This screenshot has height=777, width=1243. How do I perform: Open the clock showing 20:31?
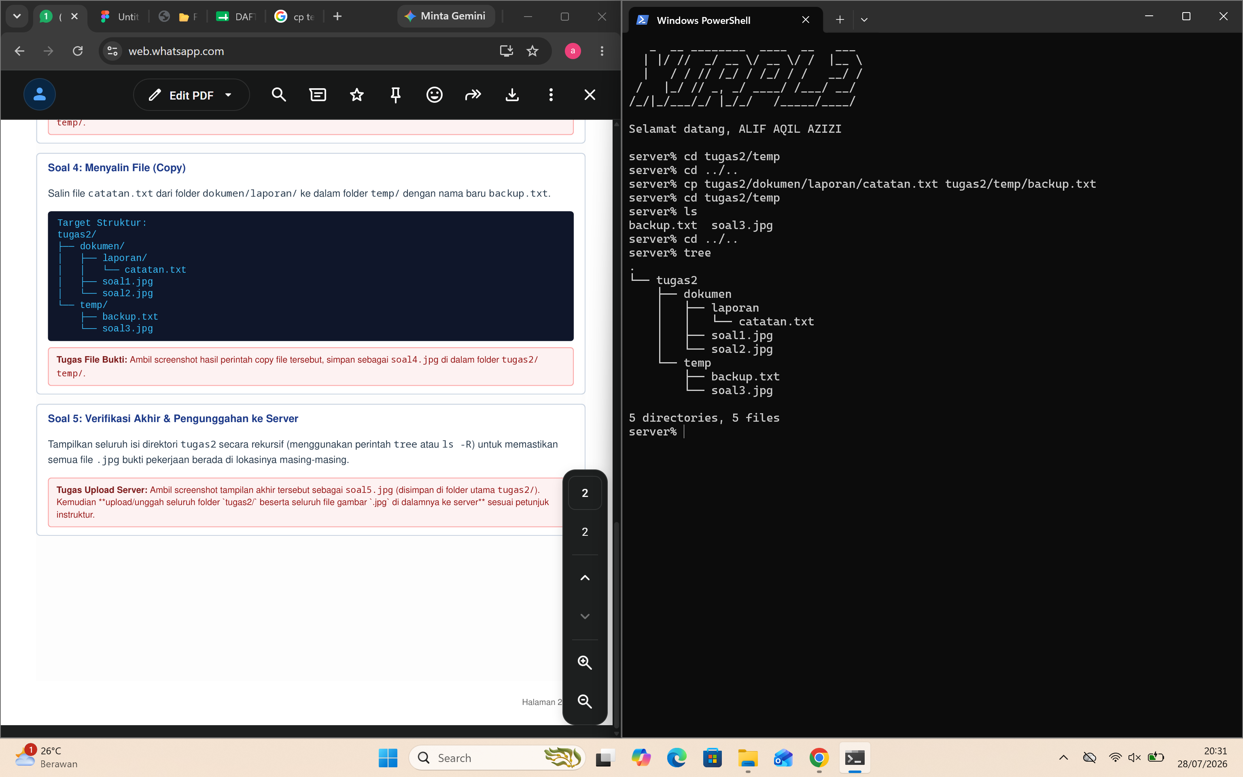click(x=1202, y=758)
